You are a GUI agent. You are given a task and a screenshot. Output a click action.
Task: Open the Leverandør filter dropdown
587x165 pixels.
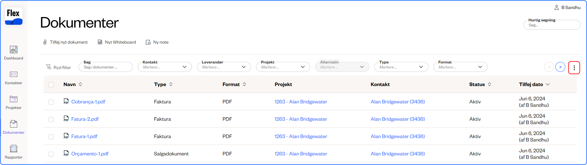pyautogui.click(x=224, y=67)
